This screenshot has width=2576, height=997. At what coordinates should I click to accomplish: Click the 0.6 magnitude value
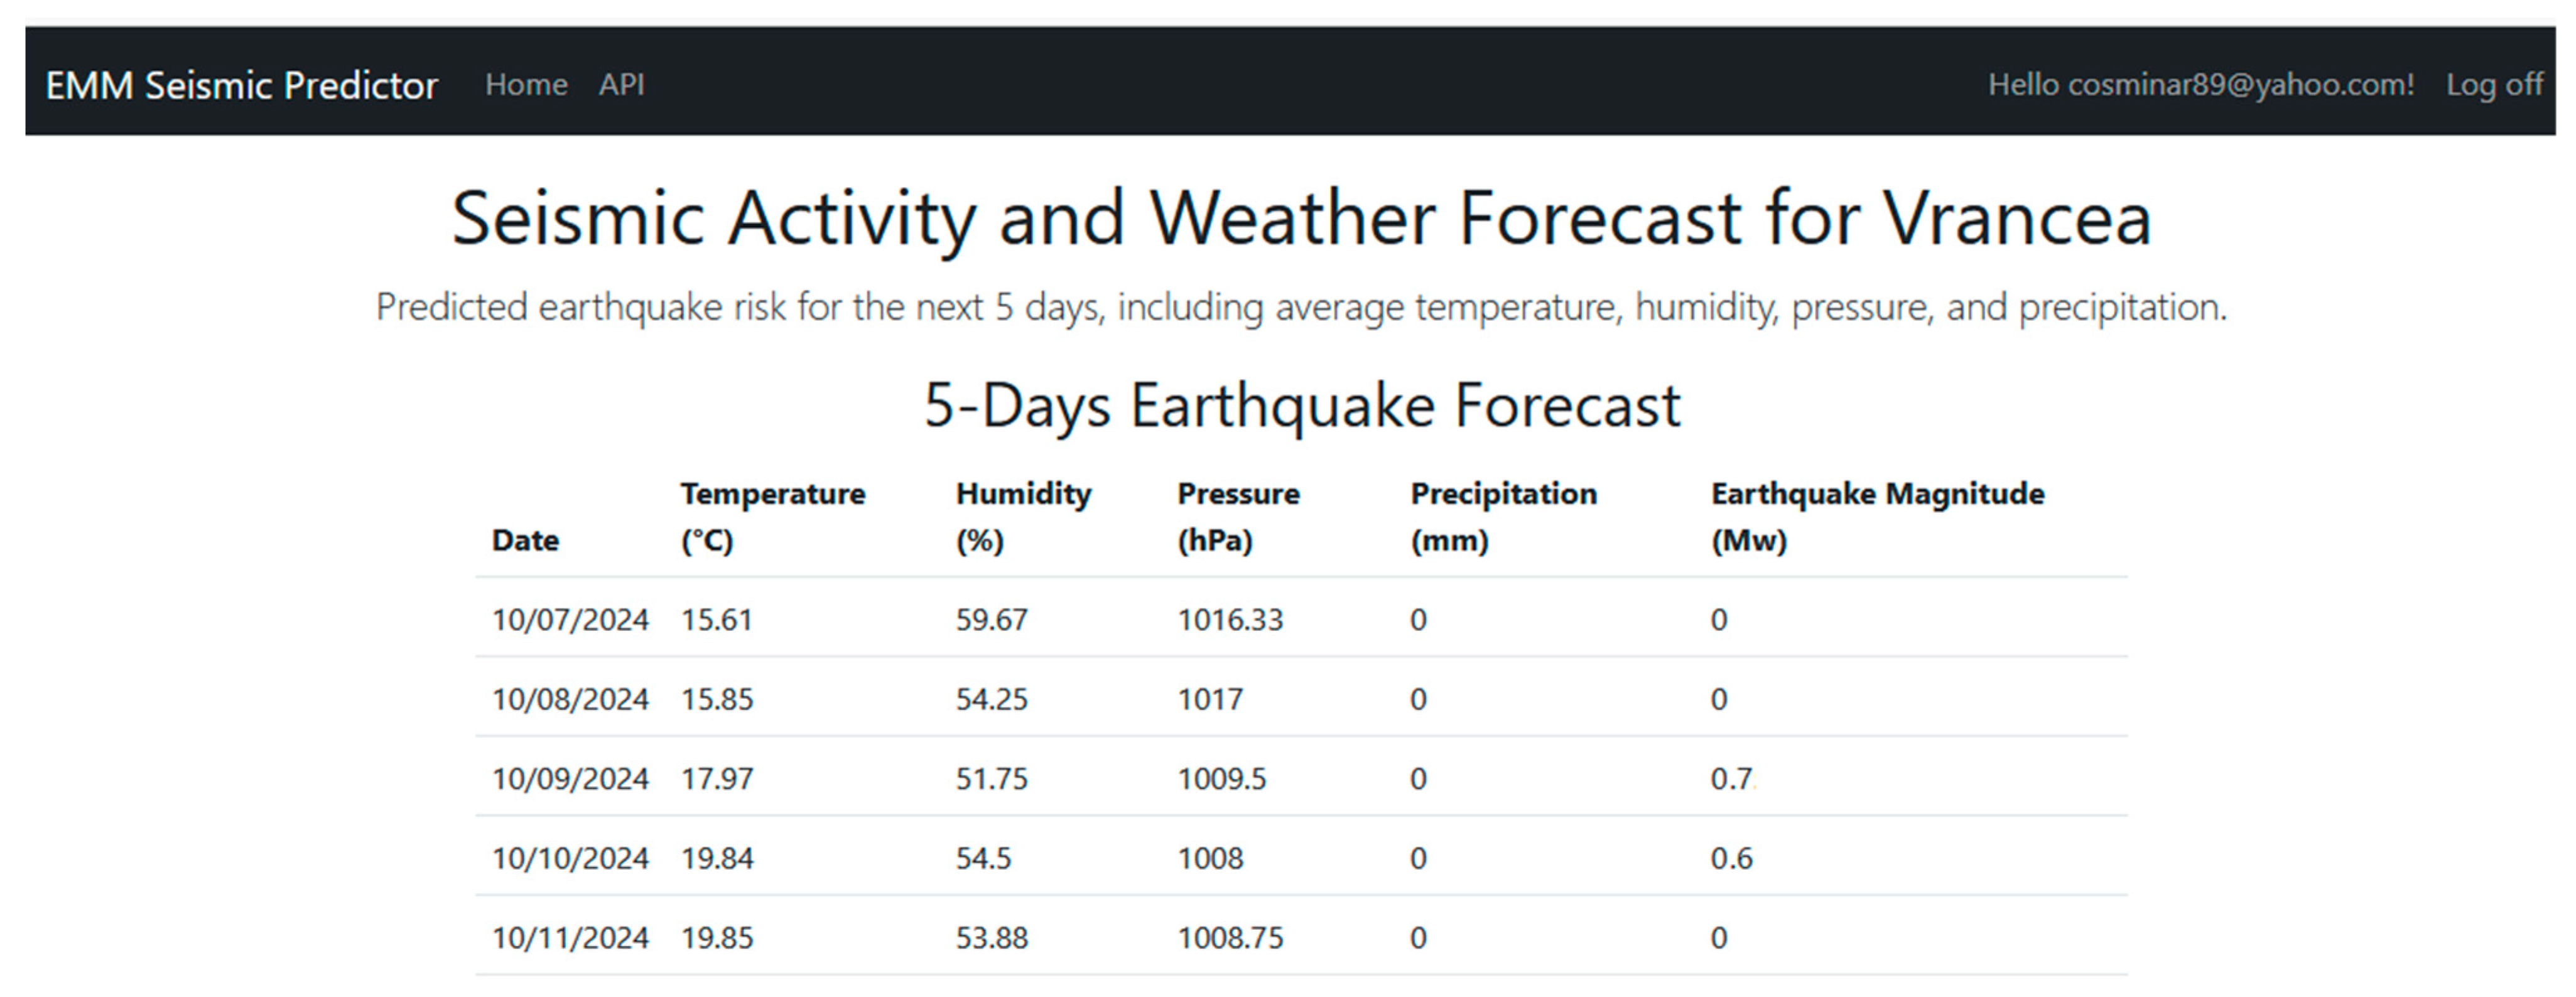(x=1731, y=858)
